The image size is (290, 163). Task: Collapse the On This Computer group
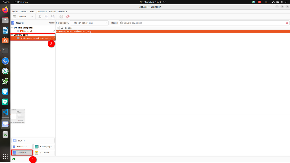12,28
